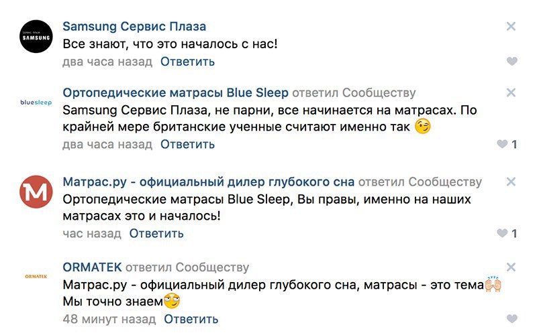Delete the Blue Sleep comment
Screen dimensions: 537x335
(x=511, y=92)
